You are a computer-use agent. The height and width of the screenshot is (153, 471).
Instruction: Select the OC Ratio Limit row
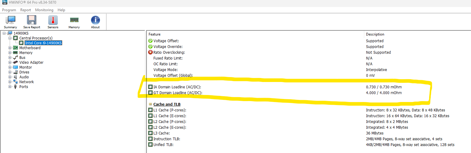point(309,64)
